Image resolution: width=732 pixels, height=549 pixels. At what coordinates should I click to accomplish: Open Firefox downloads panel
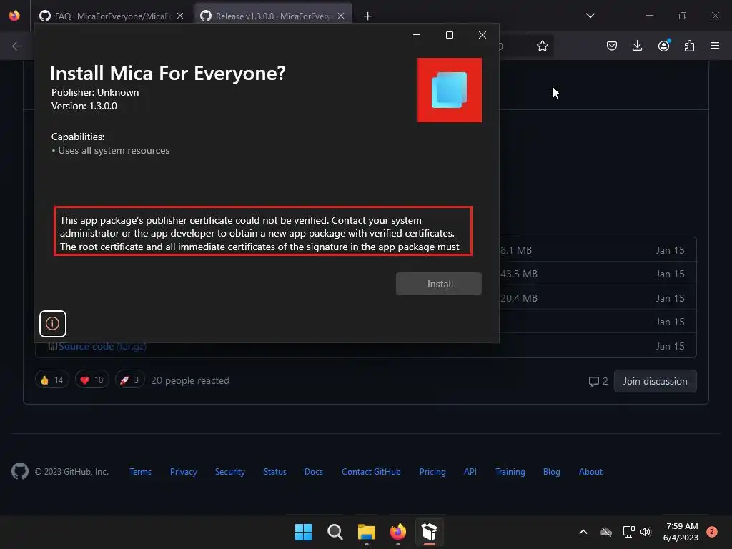pos(637,46)
